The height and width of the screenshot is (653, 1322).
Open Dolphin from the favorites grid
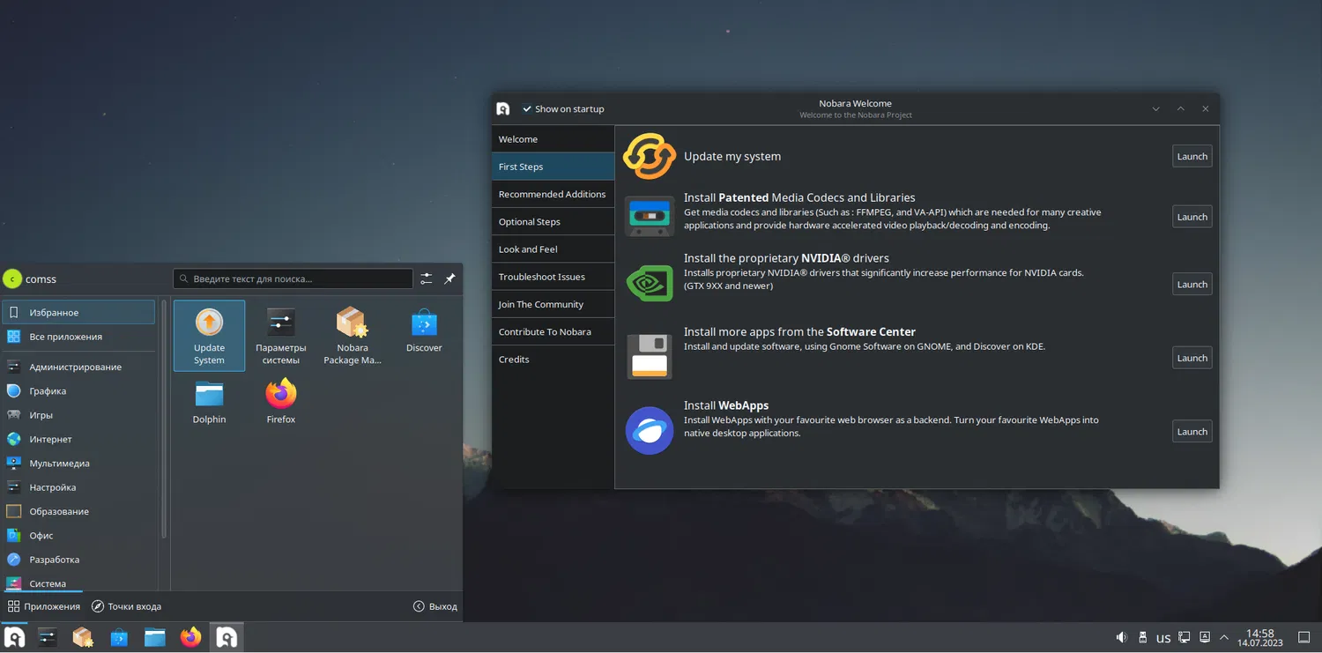pos(209,402)
